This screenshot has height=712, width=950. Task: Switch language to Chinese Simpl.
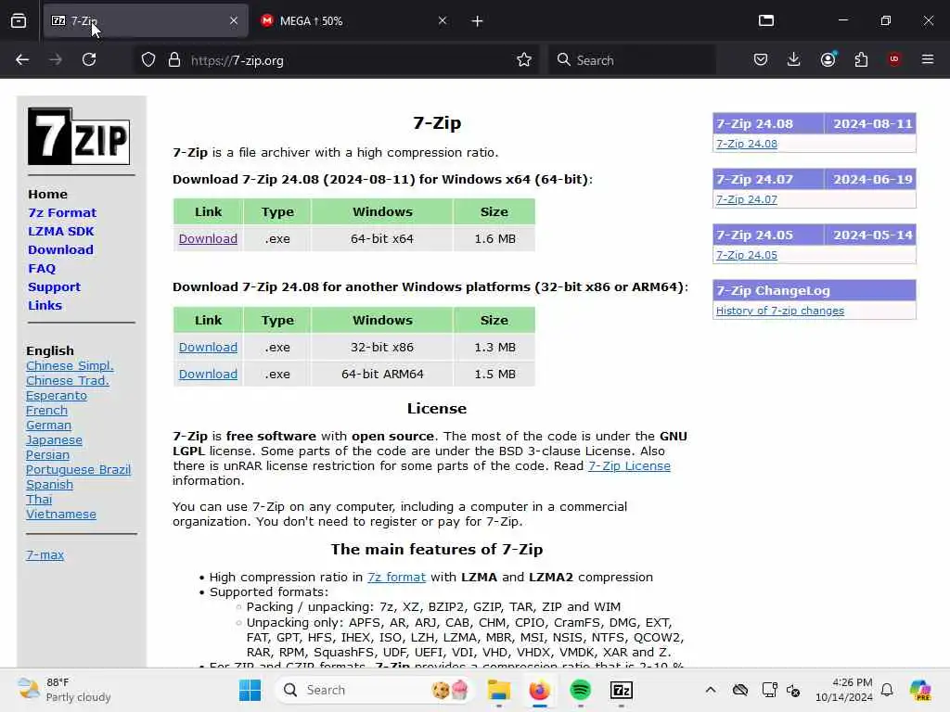pyautogui.click(x=70, y=365)
